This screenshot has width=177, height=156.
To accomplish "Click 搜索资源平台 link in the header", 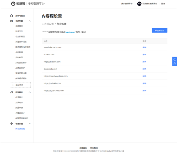I will pyautogui.click(x=127, y=4).
